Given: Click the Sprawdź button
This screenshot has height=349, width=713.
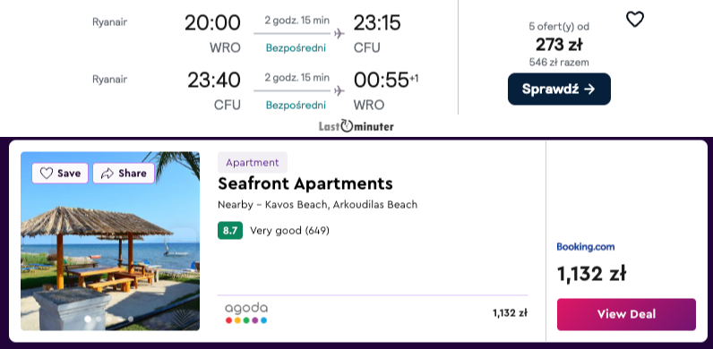Looking at the screenshot, I should (559, 89).
